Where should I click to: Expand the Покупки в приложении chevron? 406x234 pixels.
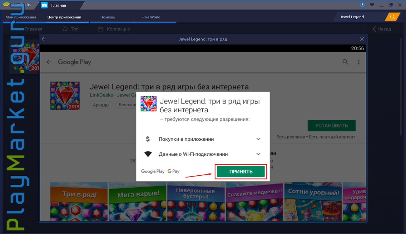(258, 139)
